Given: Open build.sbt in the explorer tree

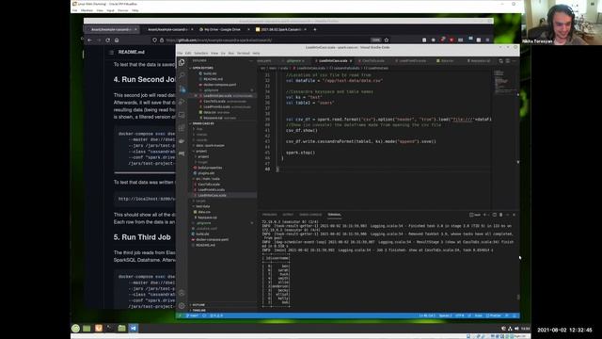Looking at the screenshot, I should tap(202, 234).
